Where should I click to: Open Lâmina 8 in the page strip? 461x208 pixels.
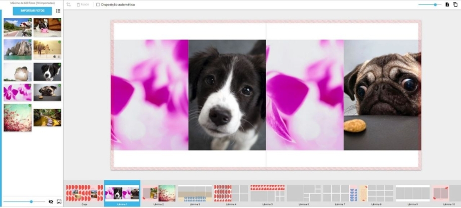(x=376, y=193)
